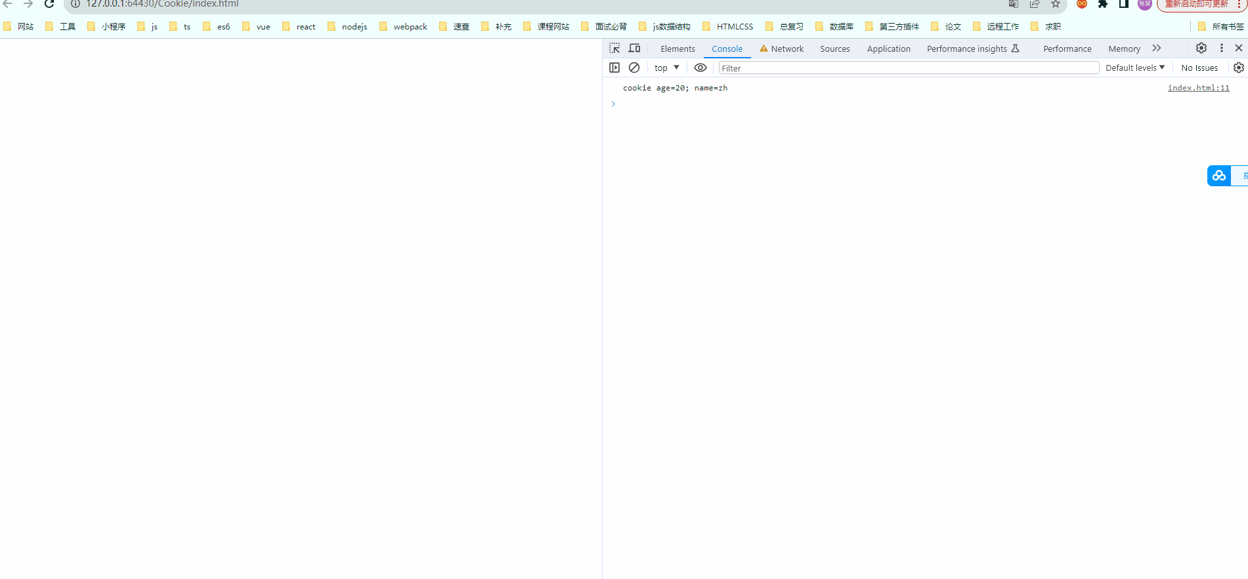The width and height of the screenshot is (1248, 579).
Task: Translate this page via address bar icon
Action: pyautogui.click(x=1014, y=4)
